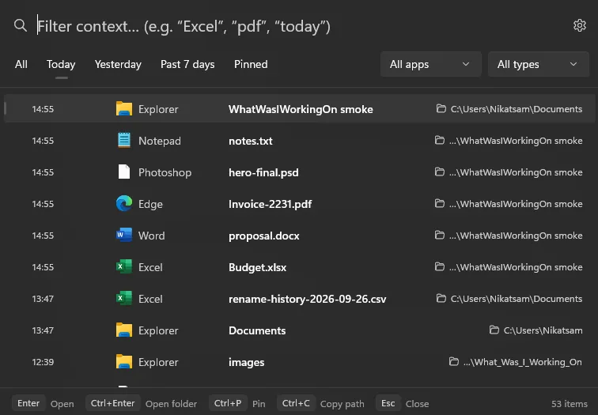
Task: Select the Today tab
Action: (61, 64)
